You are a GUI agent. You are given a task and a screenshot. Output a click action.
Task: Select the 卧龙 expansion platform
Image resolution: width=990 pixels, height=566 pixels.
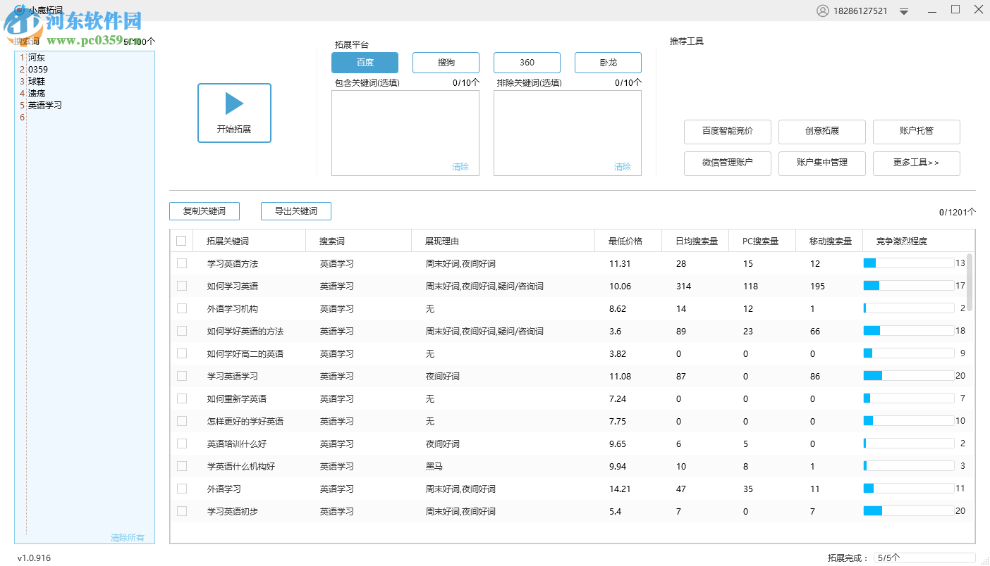point(607,62)
